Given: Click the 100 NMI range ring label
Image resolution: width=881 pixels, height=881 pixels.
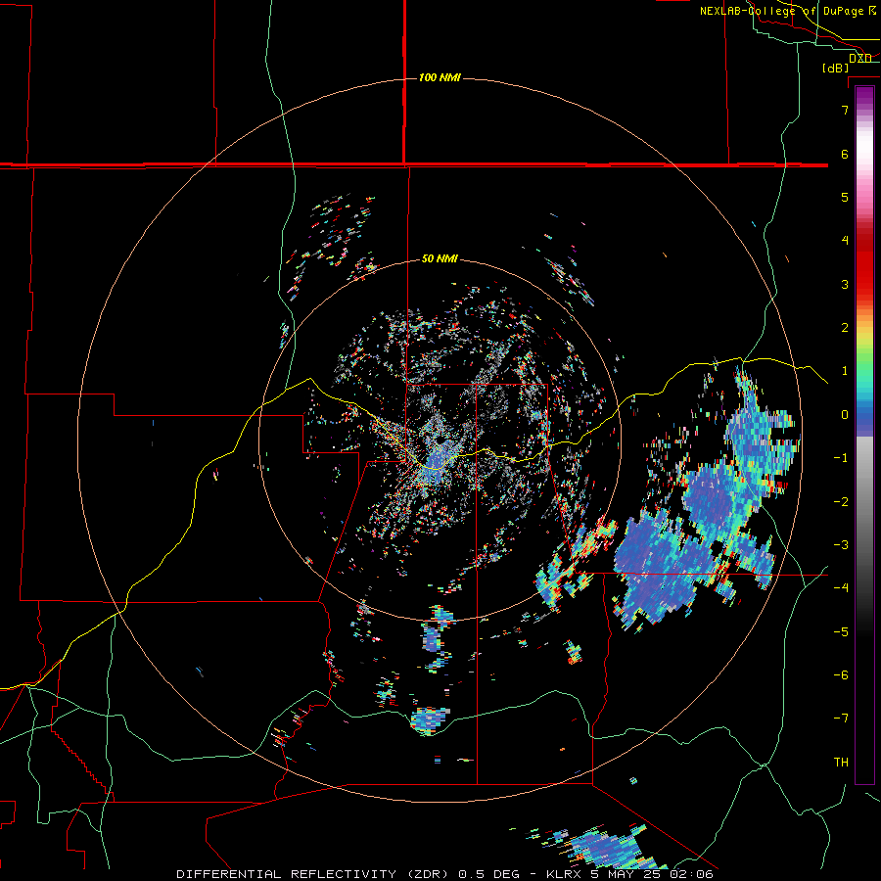Looking at the screenshot, I should (440, 77).
